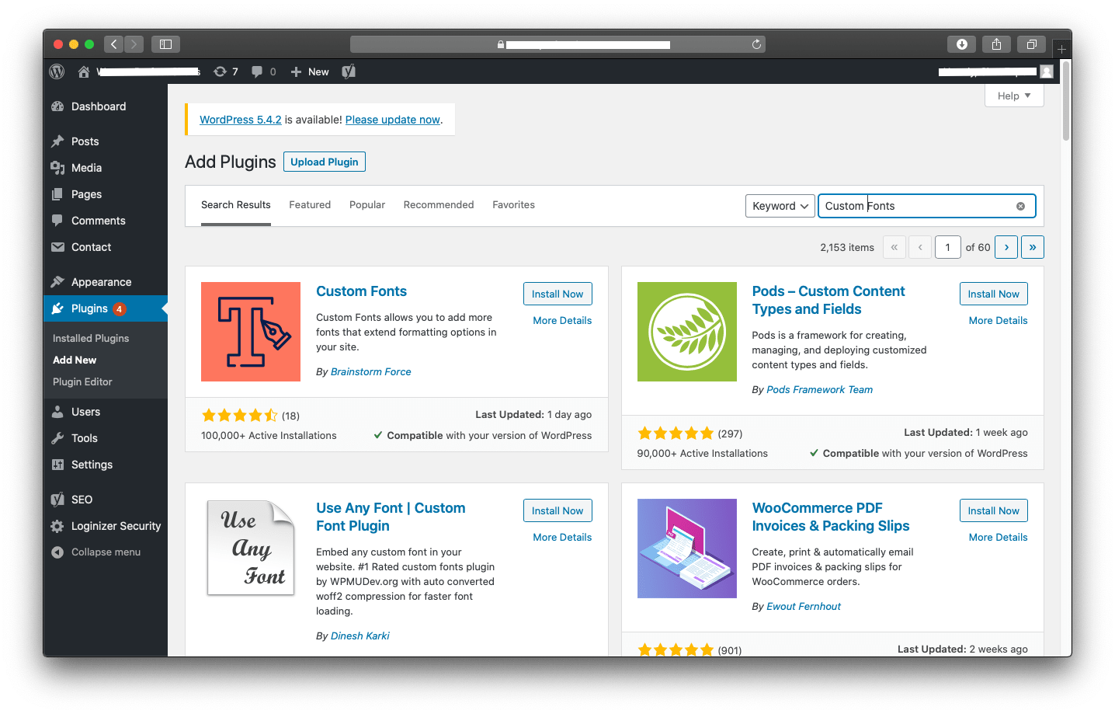Click the Yoast SEO icon in admin bar
The width and height of the screenshot is (1115, 714).
tap(349, 71)
